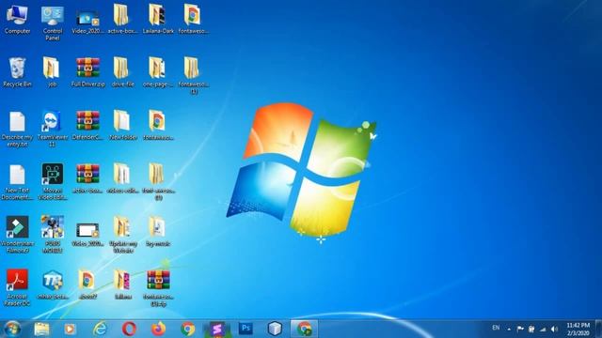
Task: Select the Describe my entry.txt file
Action: point(17,130)
